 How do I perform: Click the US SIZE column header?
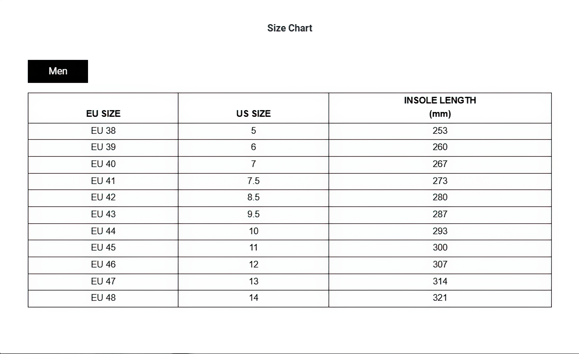click(x=254, y=113)
